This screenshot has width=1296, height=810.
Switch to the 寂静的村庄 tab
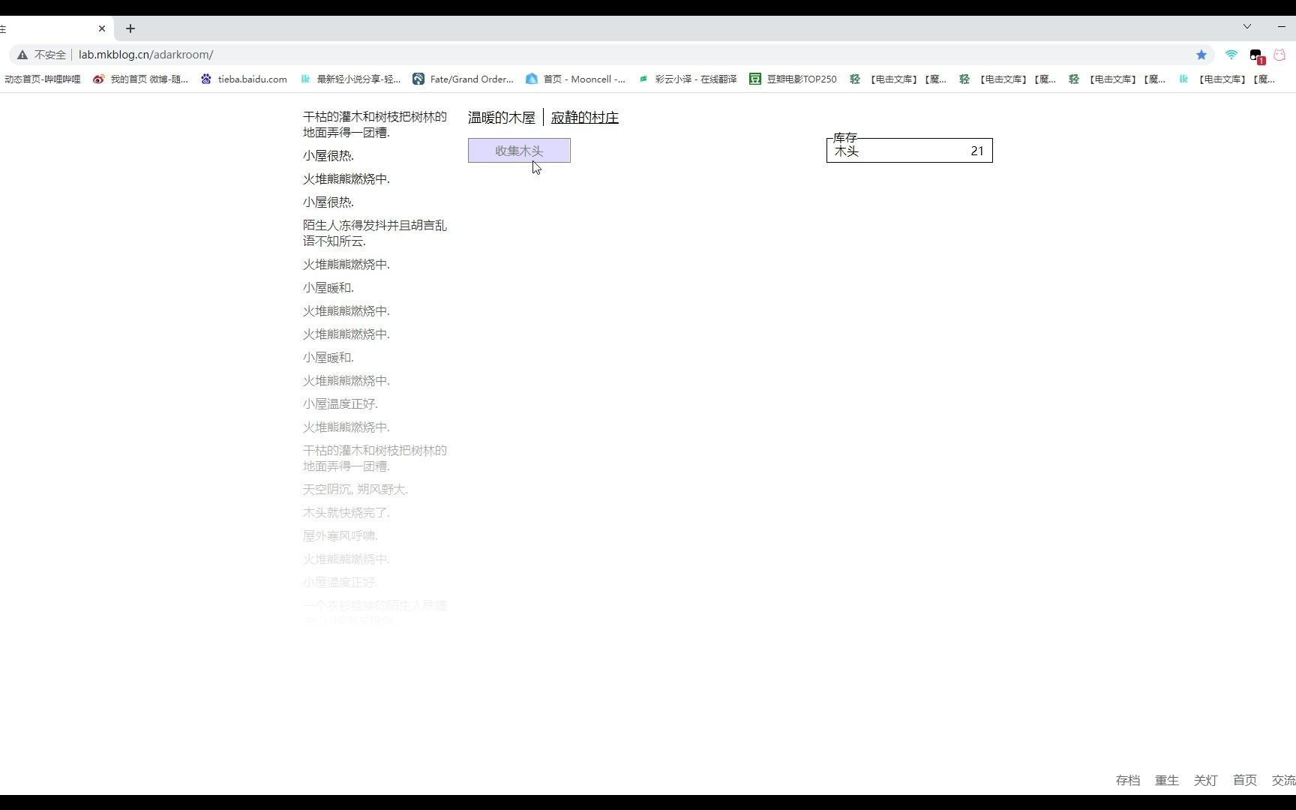click(584, 118)
